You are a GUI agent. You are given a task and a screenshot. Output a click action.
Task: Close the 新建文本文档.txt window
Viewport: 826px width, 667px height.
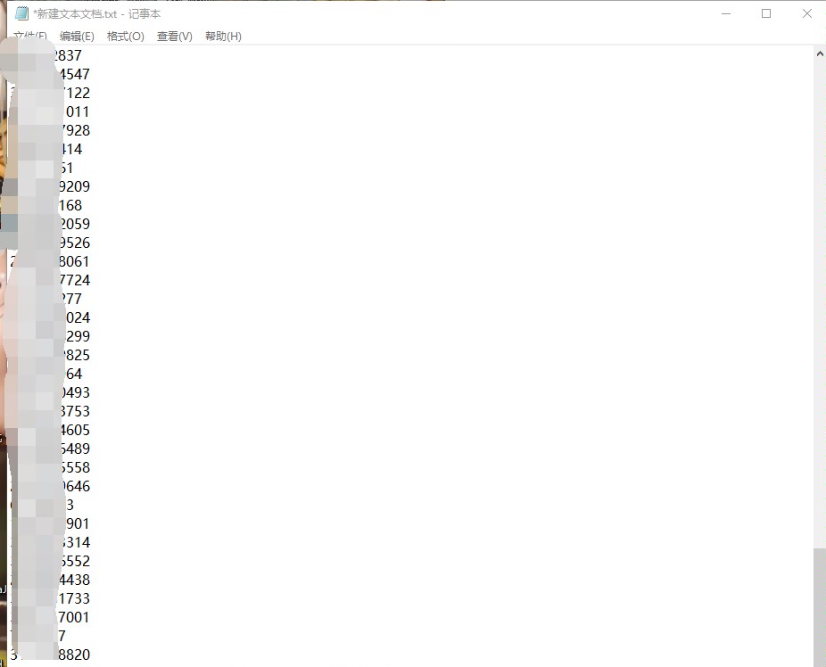[806, 13]
